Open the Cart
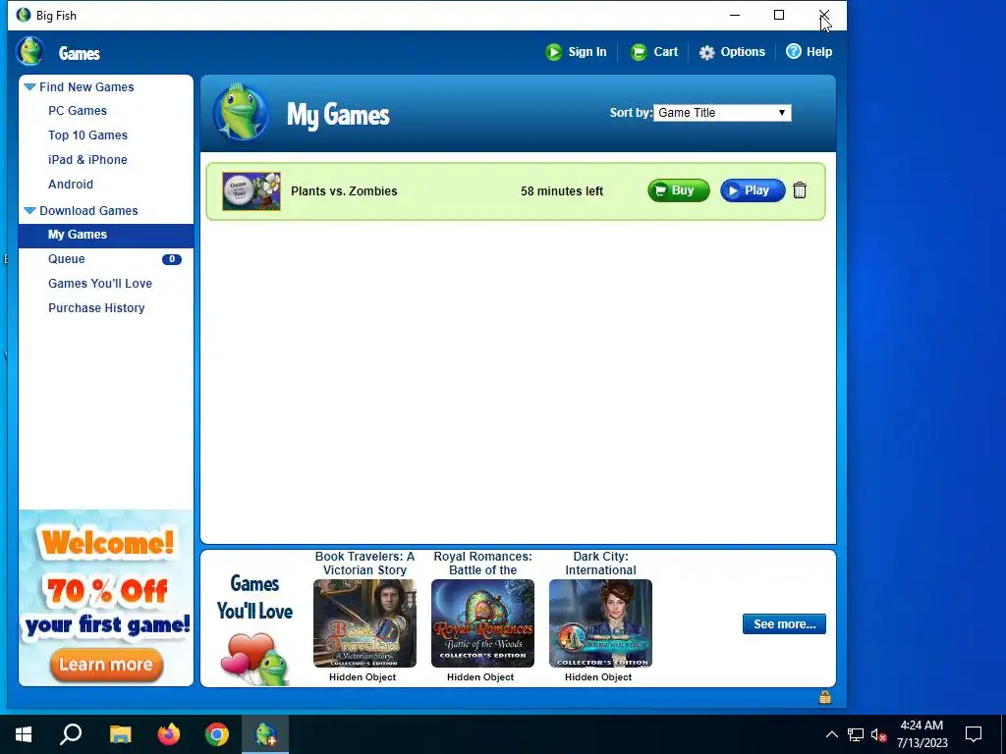This screenshot has height=754, width=1006. [653, 52]
